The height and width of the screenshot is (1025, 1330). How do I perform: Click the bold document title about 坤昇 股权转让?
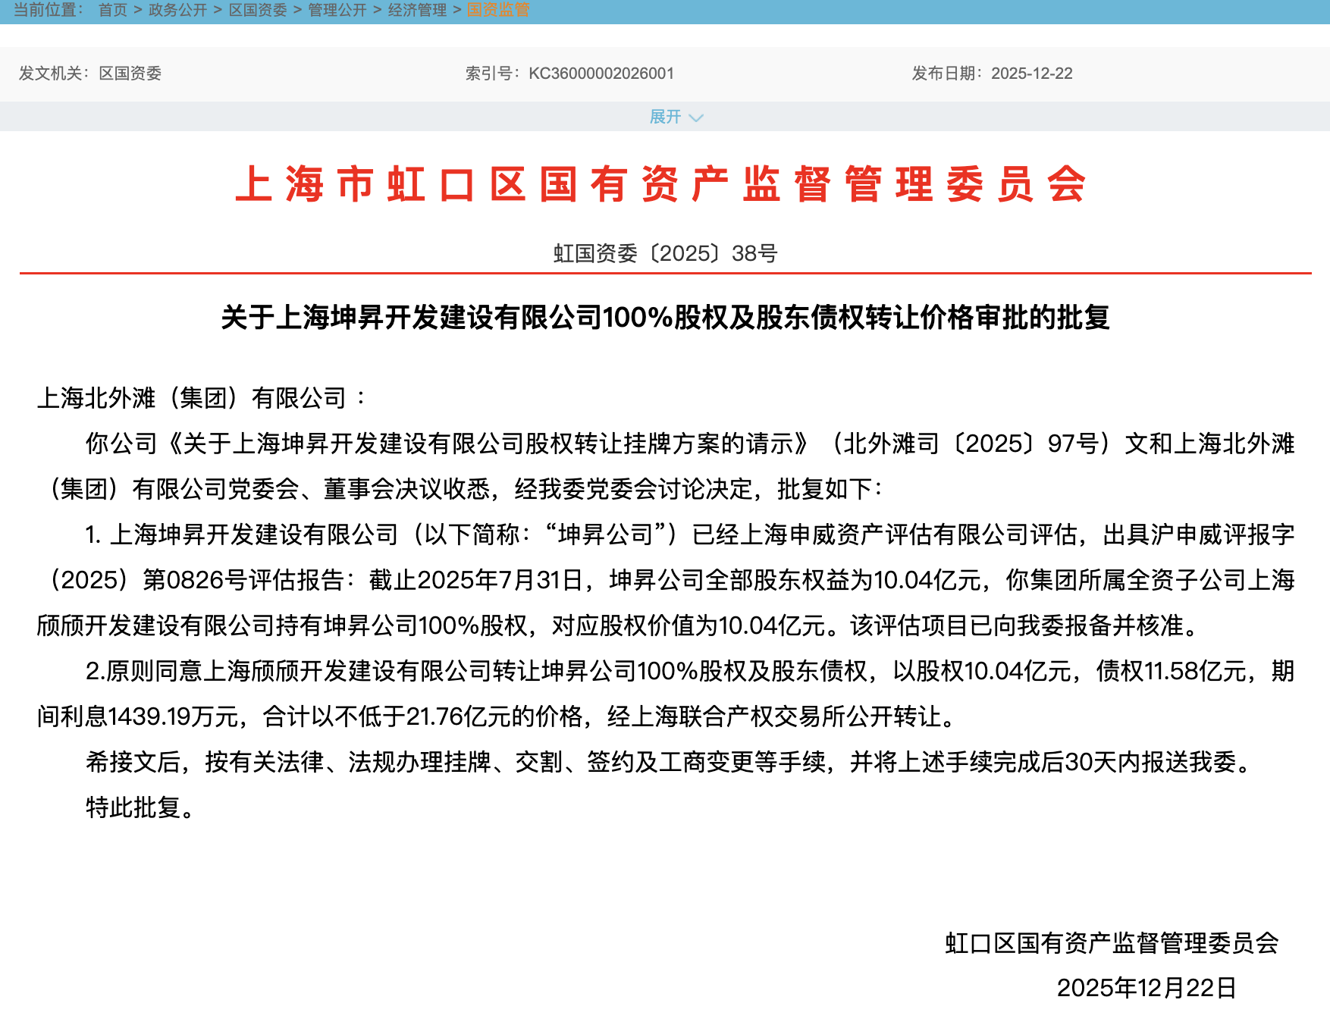(665, 317)
